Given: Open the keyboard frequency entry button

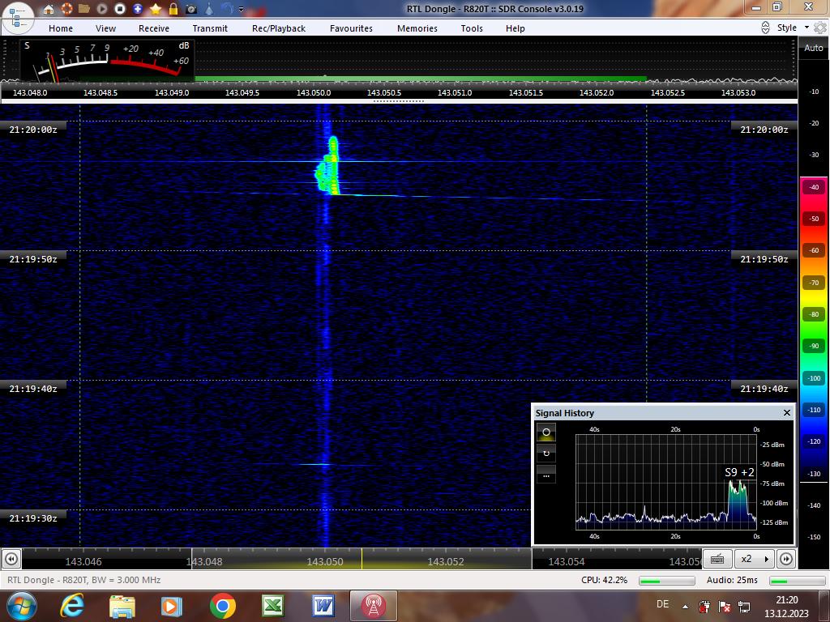Looking at the screenshot, I should (717, 559).
